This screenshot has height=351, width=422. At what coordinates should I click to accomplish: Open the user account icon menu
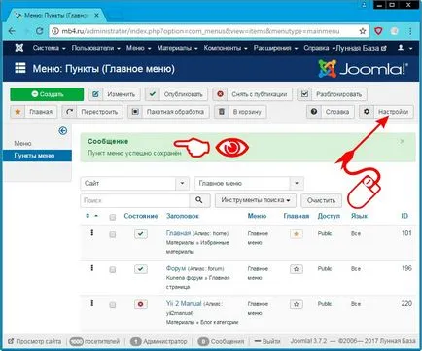404,48
